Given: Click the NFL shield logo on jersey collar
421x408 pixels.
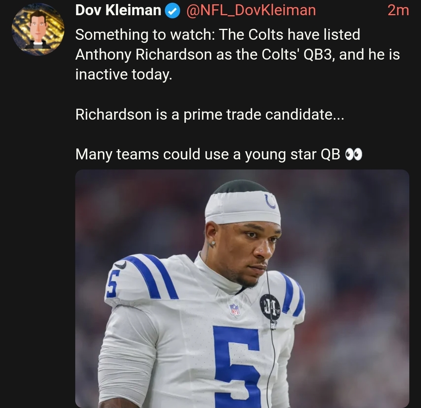Looking at the screenshot, I should (234, 309).
